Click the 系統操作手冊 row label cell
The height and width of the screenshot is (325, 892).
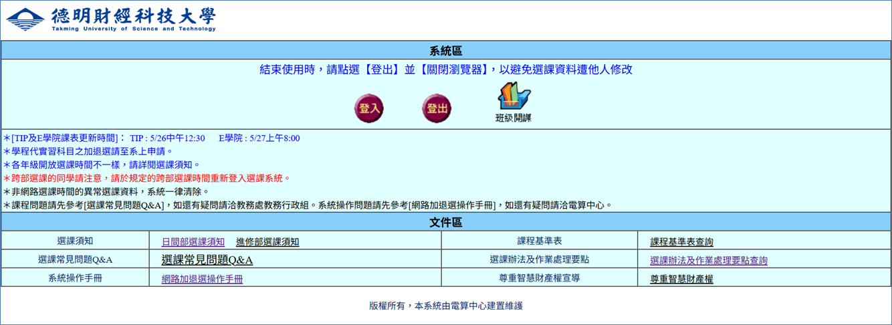coord(75,278)
